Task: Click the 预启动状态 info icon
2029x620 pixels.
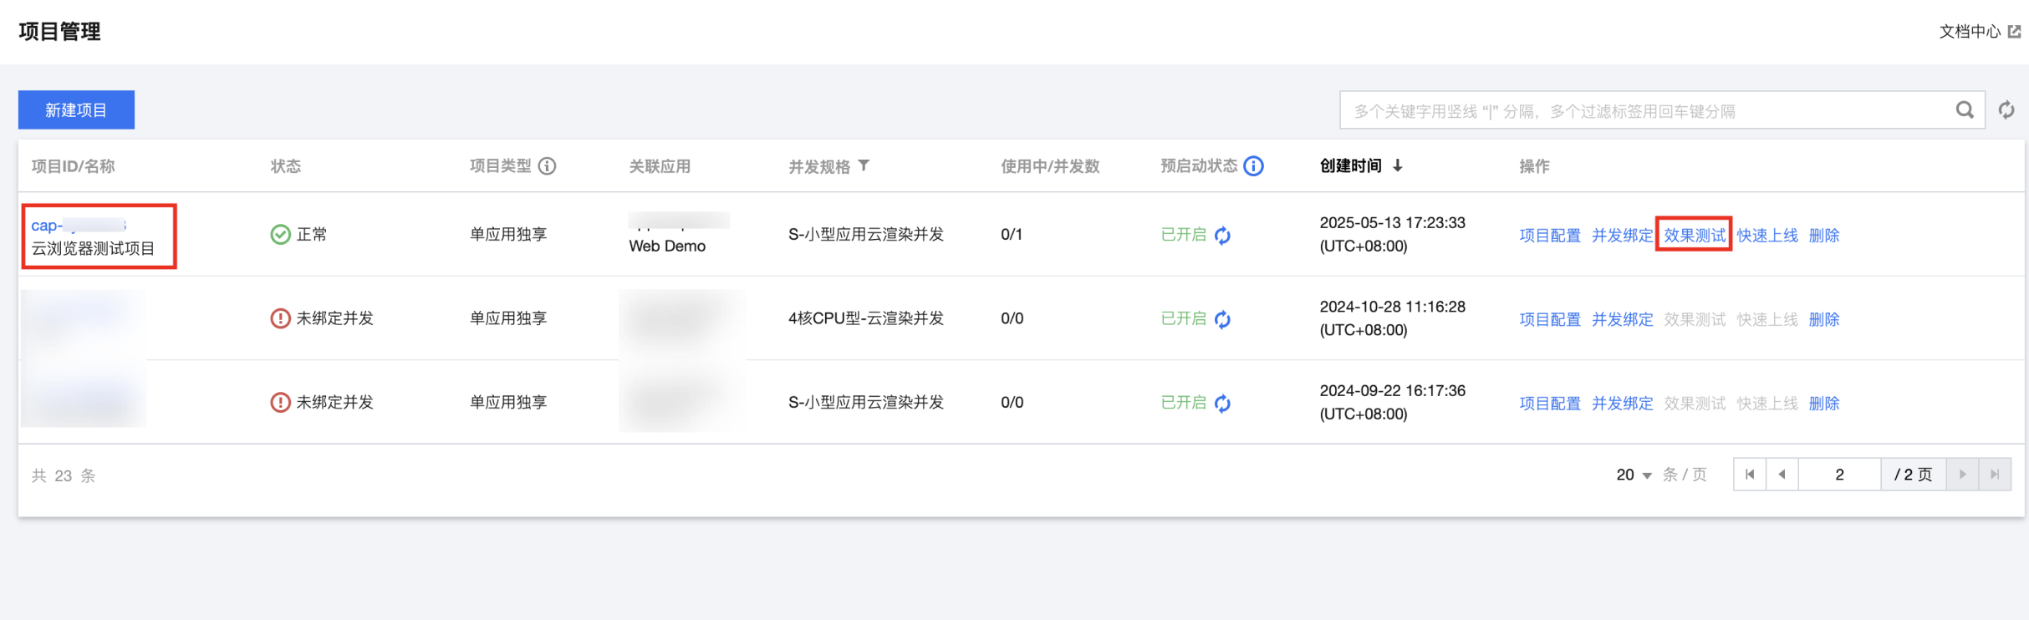Action: click(x=1253, y=166)
